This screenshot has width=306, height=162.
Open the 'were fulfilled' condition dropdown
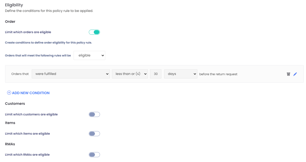[71, 74]
